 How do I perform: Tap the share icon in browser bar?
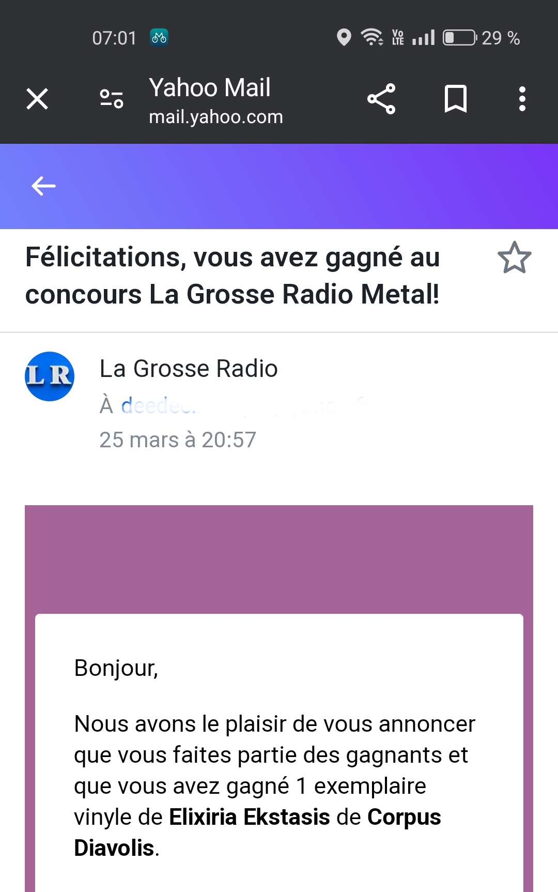click(381, 99)
